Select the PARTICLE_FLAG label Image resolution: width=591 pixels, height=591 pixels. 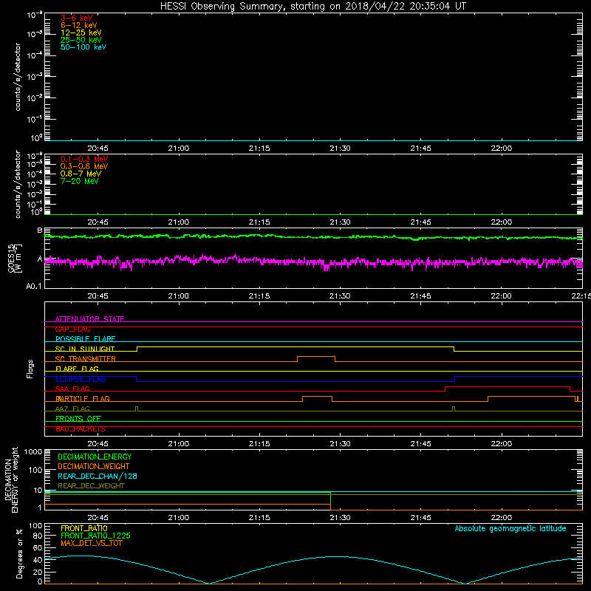point(83,398)
